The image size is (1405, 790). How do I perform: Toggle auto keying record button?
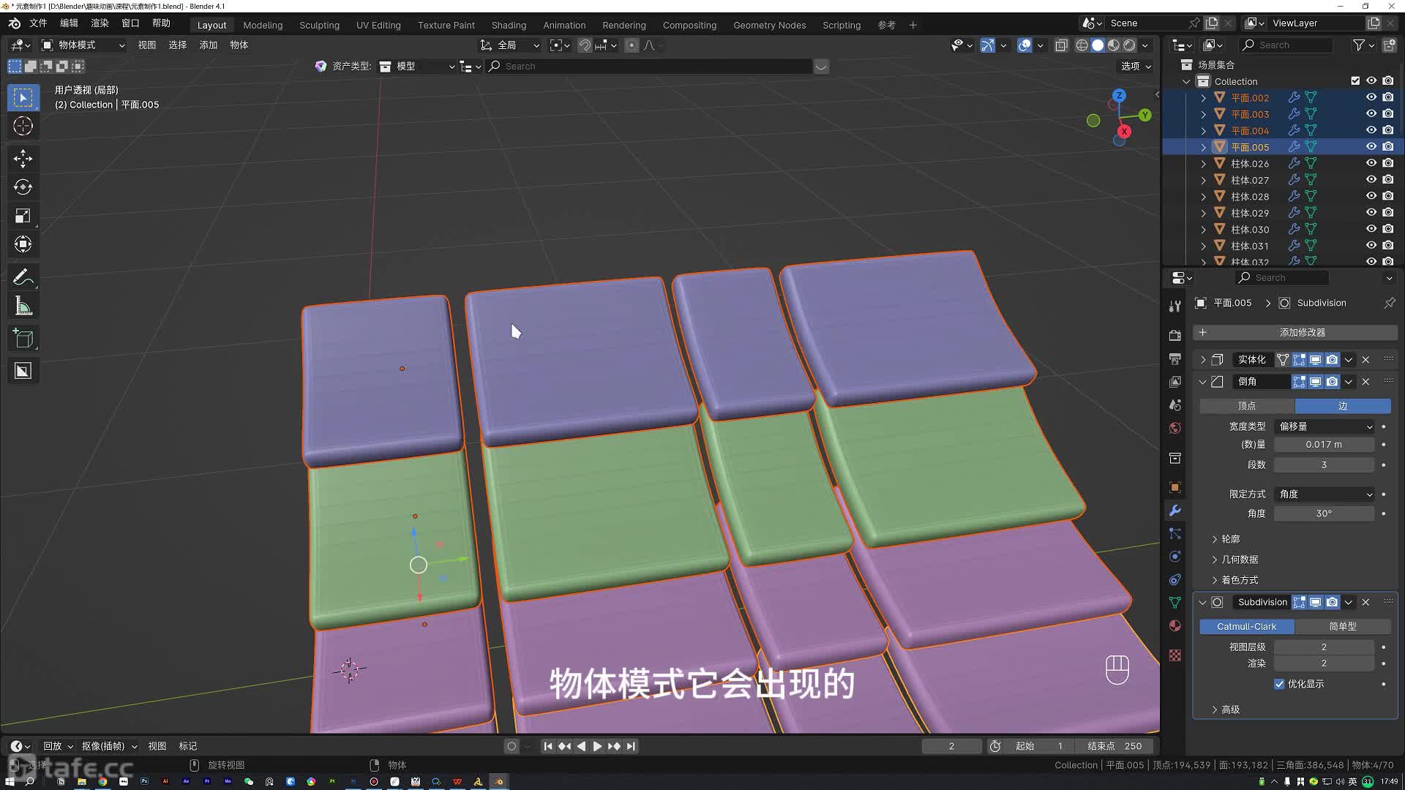pyautogui.click(x=512, y=746)
